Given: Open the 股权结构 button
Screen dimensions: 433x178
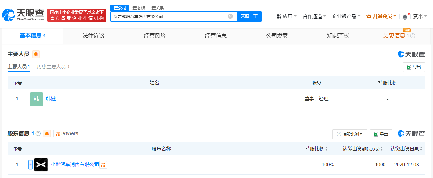Looking at the screenshot, I should tap(67, 133).
